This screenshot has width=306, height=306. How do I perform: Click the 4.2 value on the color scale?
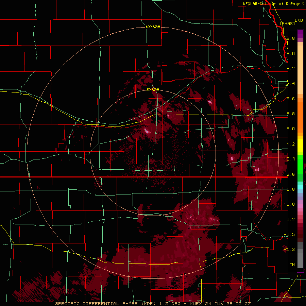(291, 144)
